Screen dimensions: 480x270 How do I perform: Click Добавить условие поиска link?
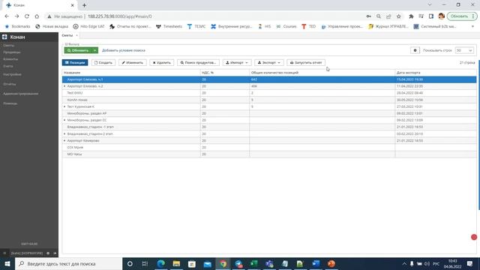(123, 50)
